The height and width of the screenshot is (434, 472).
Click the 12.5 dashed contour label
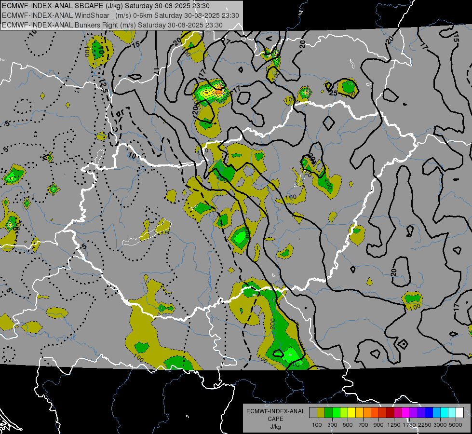pos(103,86)
